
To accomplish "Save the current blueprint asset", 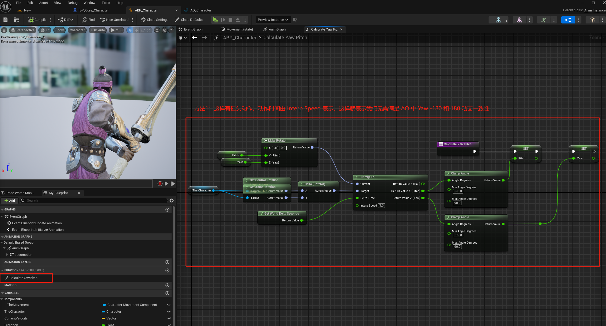I will point(5,20).
